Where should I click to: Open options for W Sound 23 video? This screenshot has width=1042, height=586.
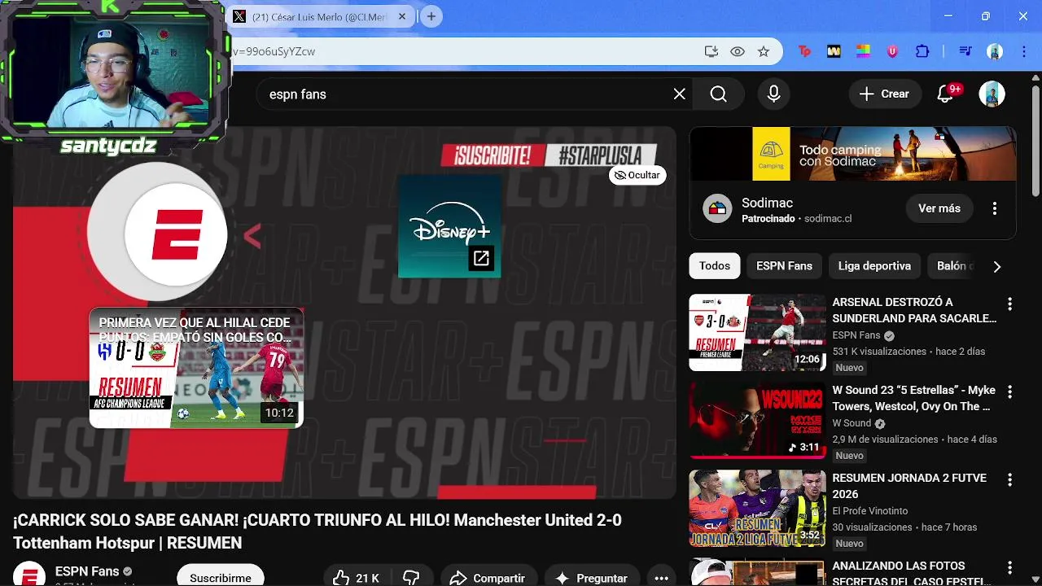[x=1009, y=392]
